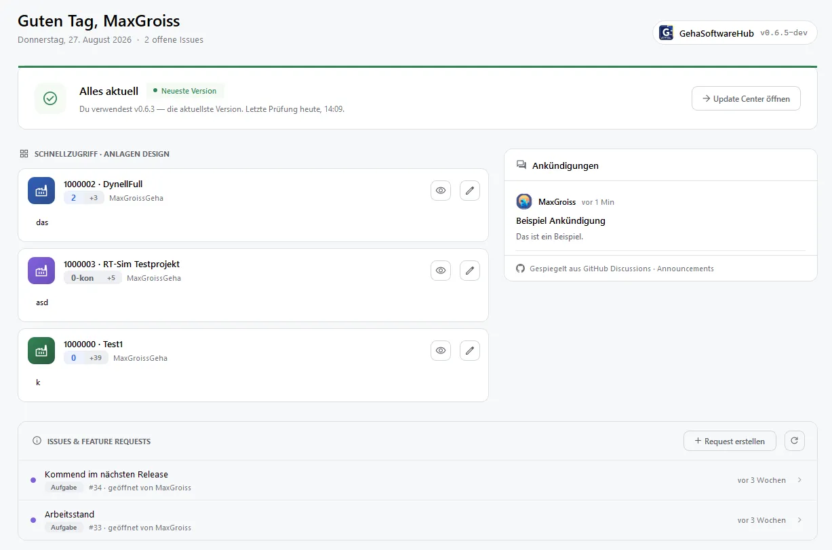View Test1 project via eye icon
Image resolution: width=832 pixels, height=550 pixels.
click(x=441, y=351)
